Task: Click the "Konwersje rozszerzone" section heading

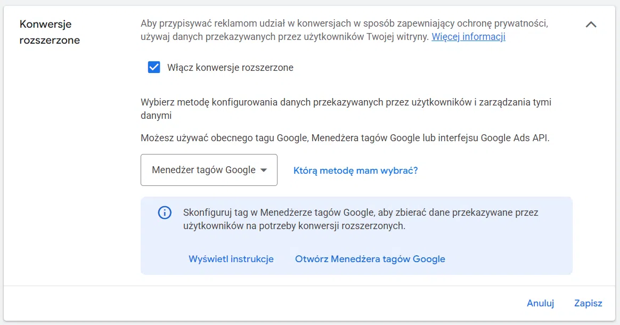Action: point(50,31)
